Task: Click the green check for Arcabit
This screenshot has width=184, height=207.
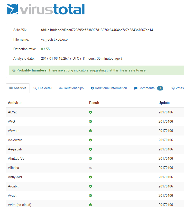Action: [90, 186]
